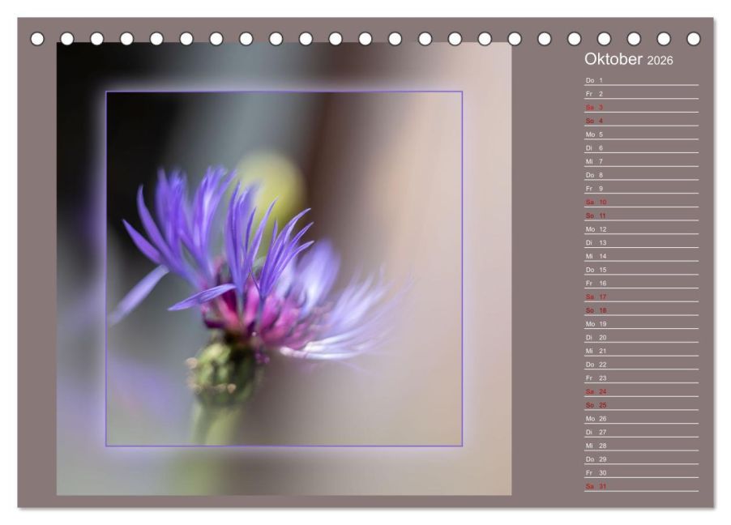The height and width of the screenshot is (525, 731).
Task: Select the red So 4 date row
Action: click(x=640, y=121)
